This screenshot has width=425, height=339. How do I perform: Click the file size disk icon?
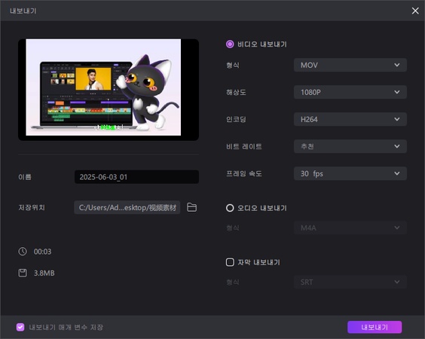click(23, 273)
